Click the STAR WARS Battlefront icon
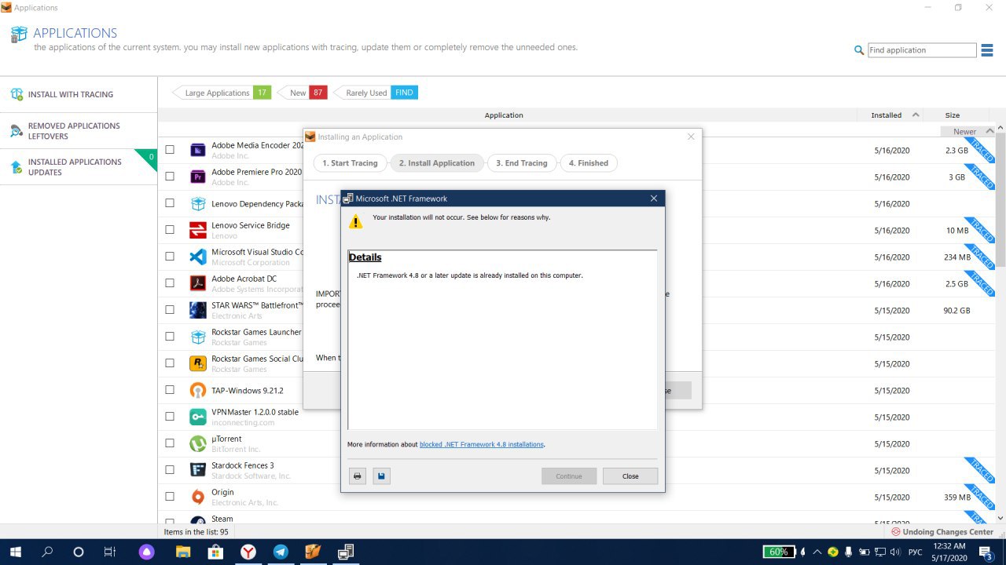 pos(198,310)
